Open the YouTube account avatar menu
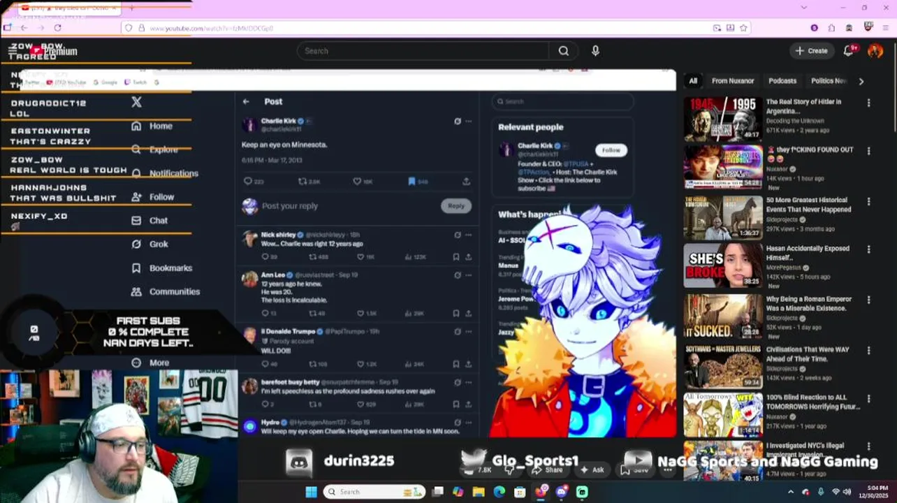Image resolution: width=897 pixels, height=503 pixels. point(875,50)
